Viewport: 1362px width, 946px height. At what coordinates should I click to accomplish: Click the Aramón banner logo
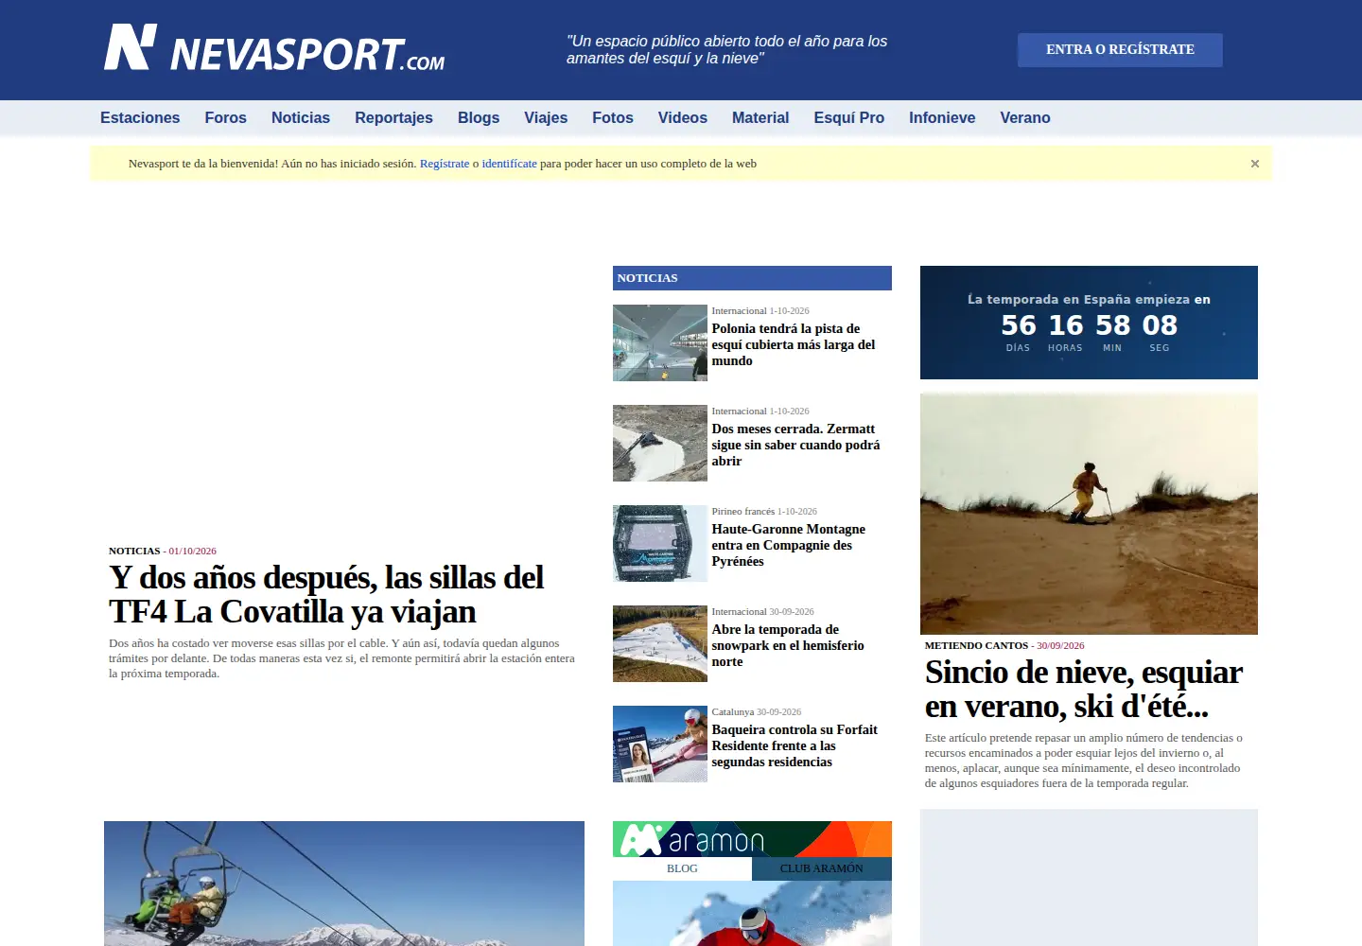752,839
